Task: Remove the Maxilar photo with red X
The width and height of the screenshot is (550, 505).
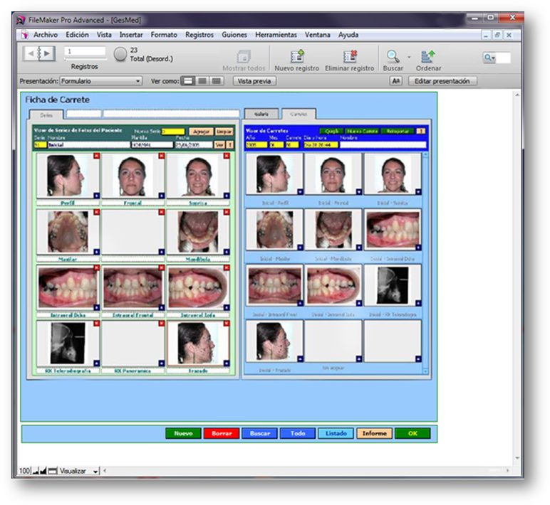Action: [x=96, y=212]
